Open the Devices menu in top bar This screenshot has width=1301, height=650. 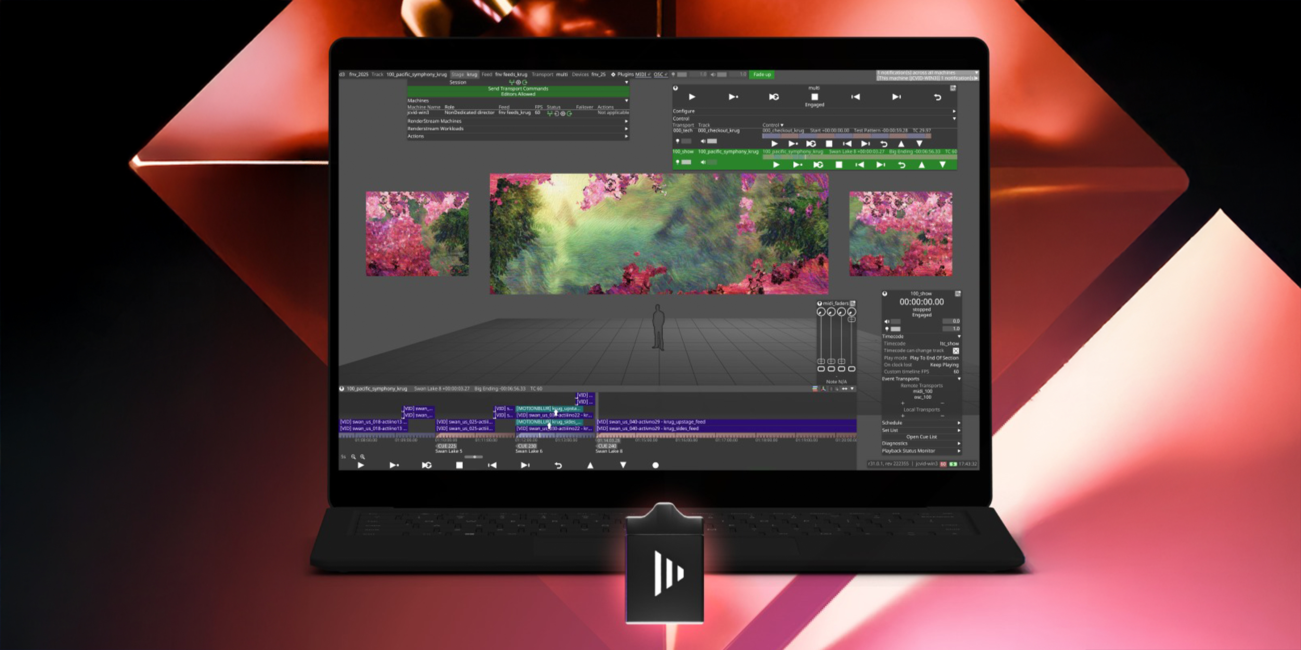click(580, 74)
